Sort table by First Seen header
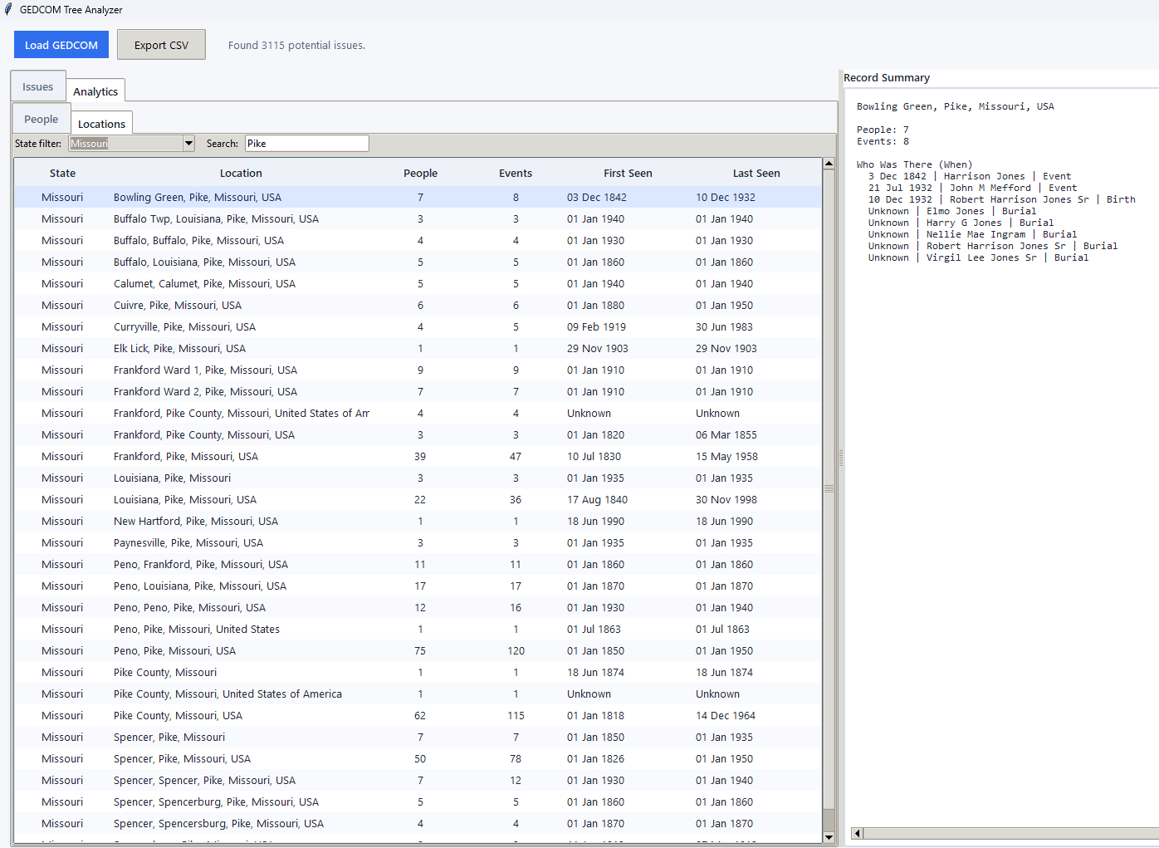The width and height of the screenshot is (1159, 848). click(628, 174)
